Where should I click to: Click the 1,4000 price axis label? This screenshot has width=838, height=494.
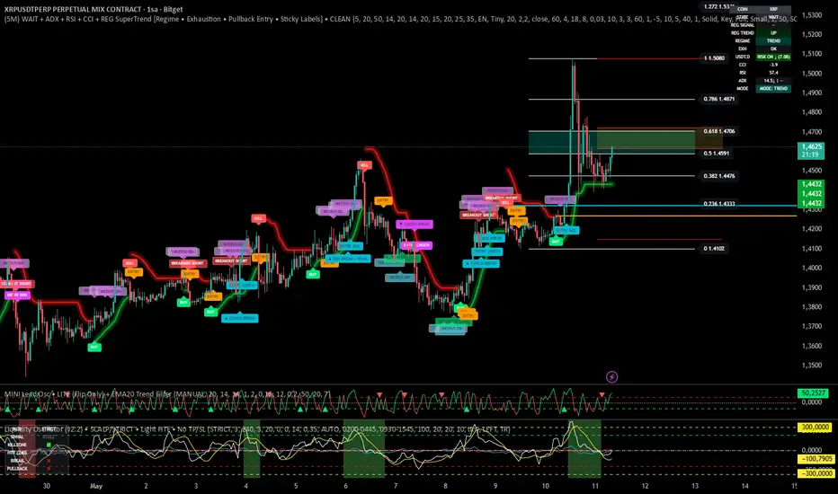[x=812, y=268]
